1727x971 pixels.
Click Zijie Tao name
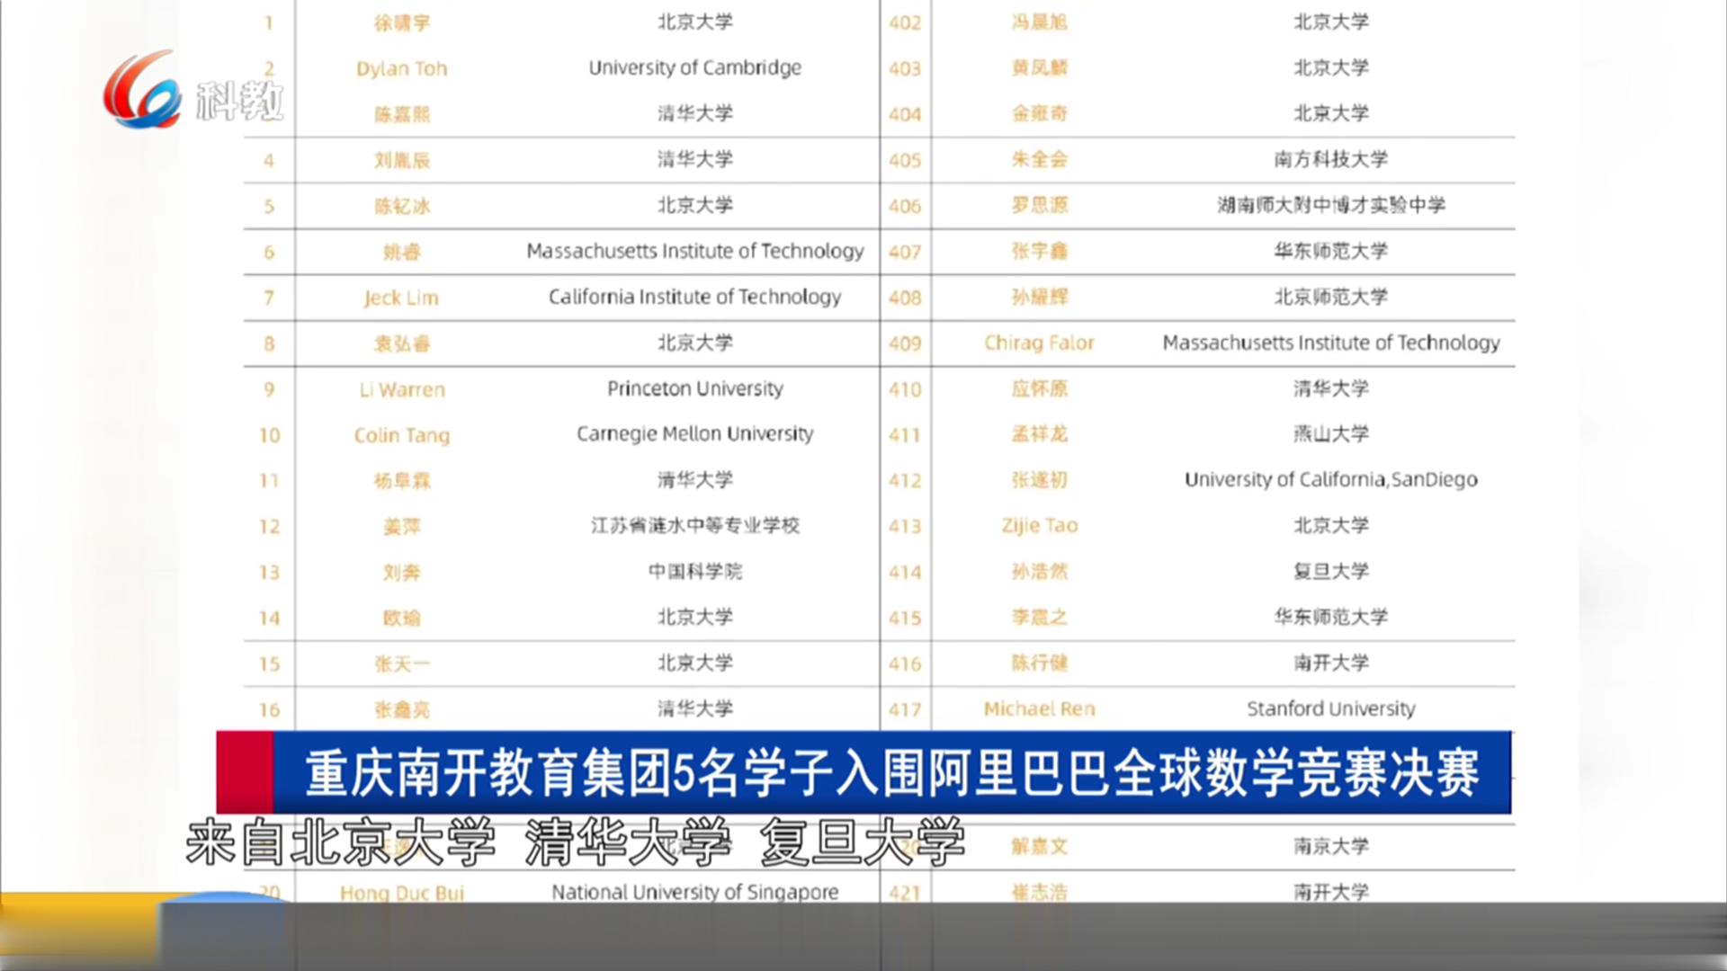pyautogui.click(x=1039, y=526)
